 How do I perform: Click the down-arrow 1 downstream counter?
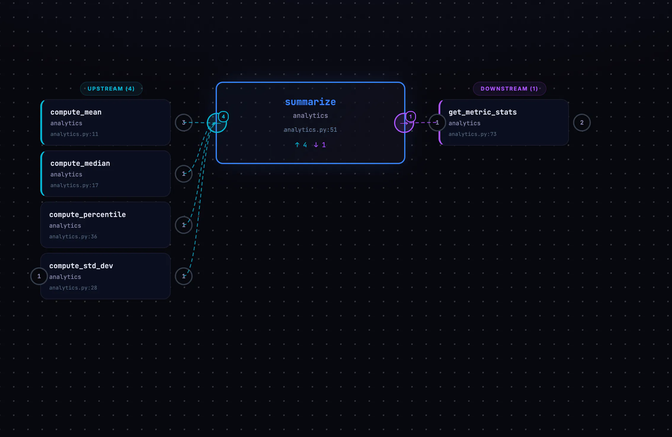point(320,145)
